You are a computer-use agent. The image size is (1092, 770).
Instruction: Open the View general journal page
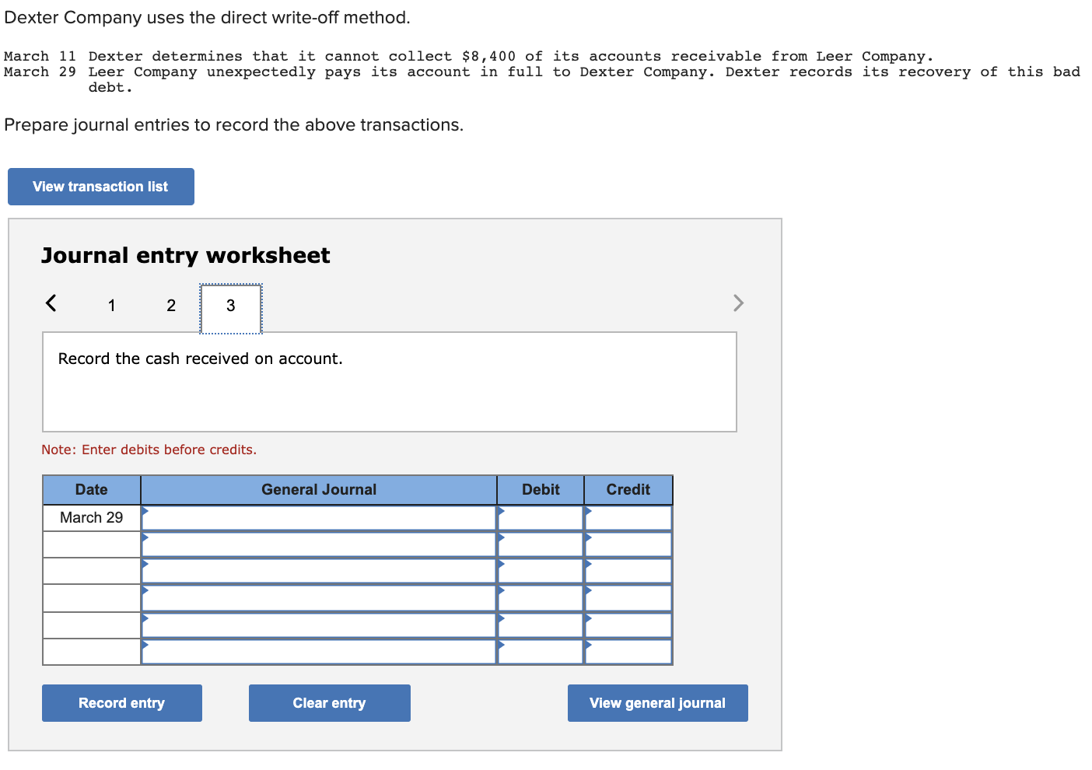click(x=657, y=702)
